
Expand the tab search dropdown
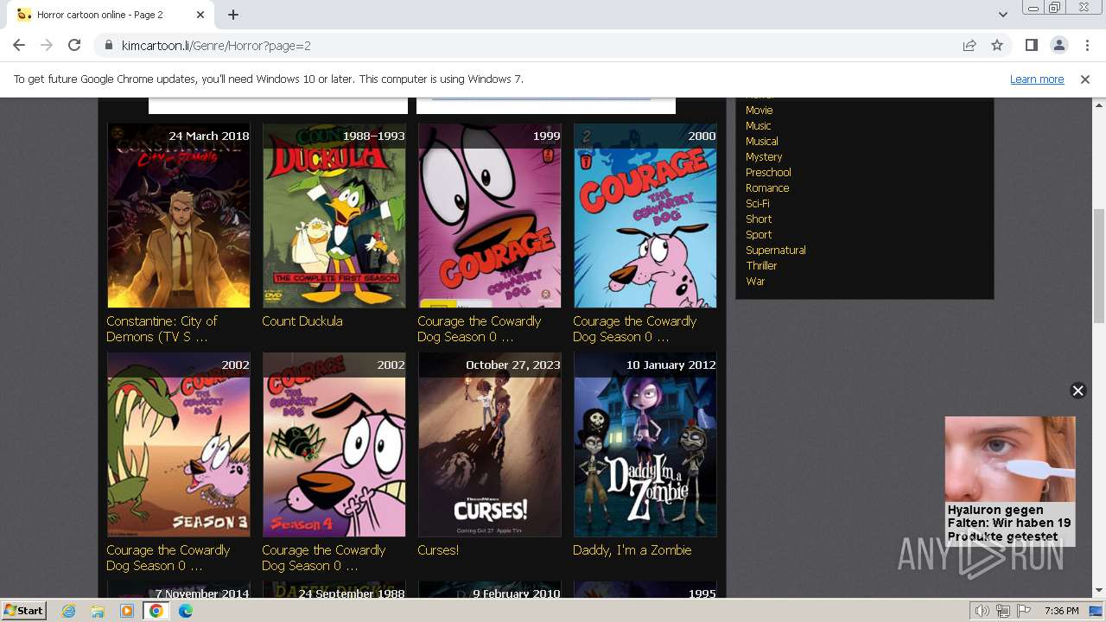coord(1002,15)
